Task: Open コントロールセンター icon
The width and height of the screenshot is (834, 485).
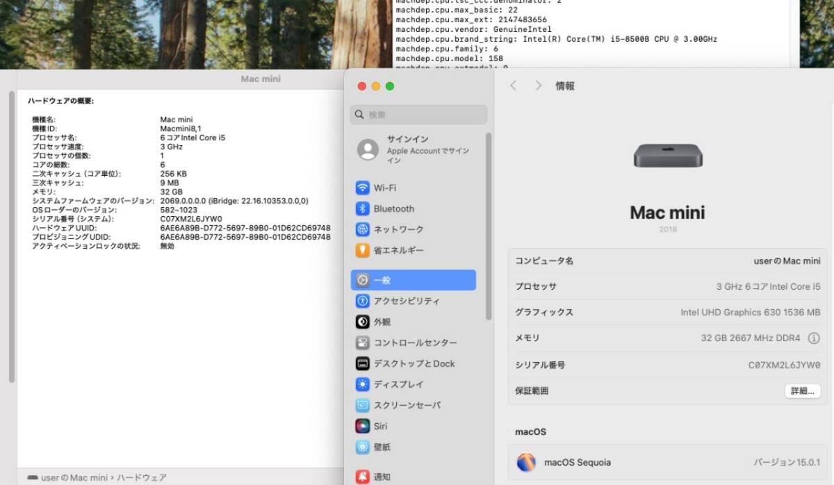Action: click(362, 343)
